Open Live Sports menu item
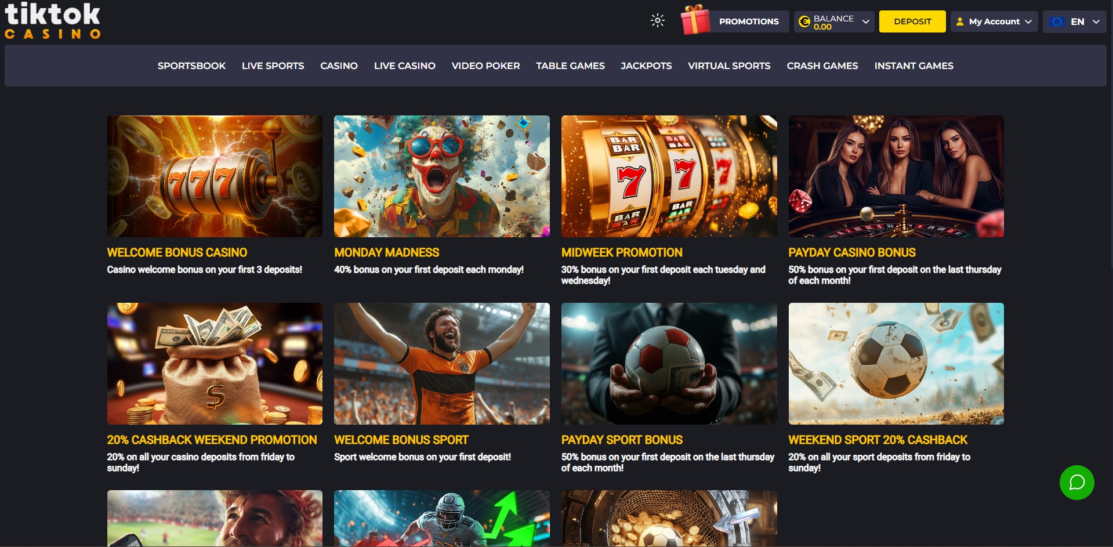Screen dimensions: 1113x547 click(273, 66)
